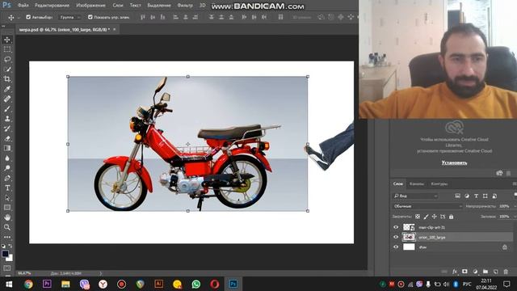This screenshot has width=517, height=291.
Task: Toggle lock image pixels brush icon
Action: 426,217
